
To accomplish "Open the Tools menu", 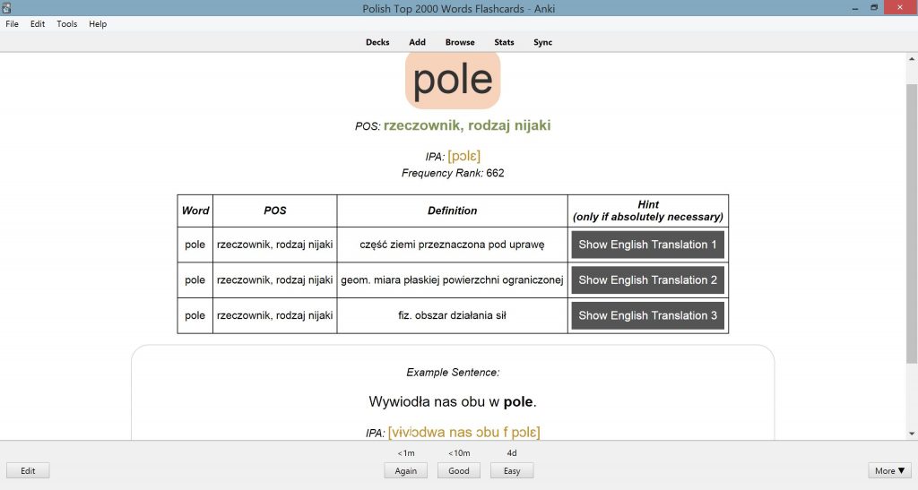I will point(66,24).
